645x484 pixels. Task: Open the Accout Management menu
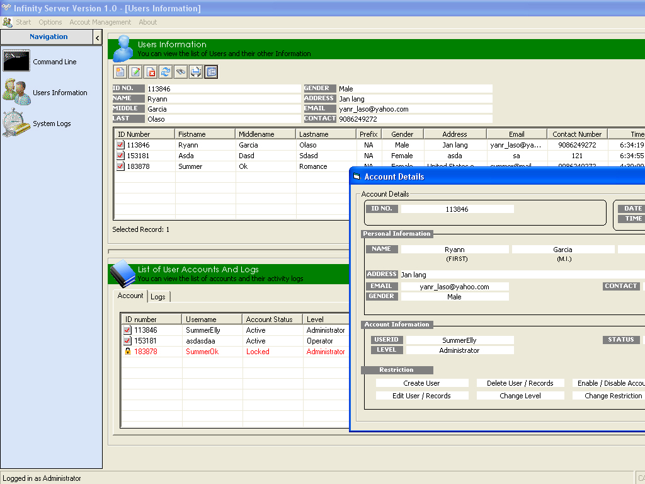100,22
